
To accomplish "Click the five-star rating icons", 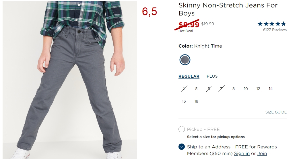I will click(x=272, y=24).
